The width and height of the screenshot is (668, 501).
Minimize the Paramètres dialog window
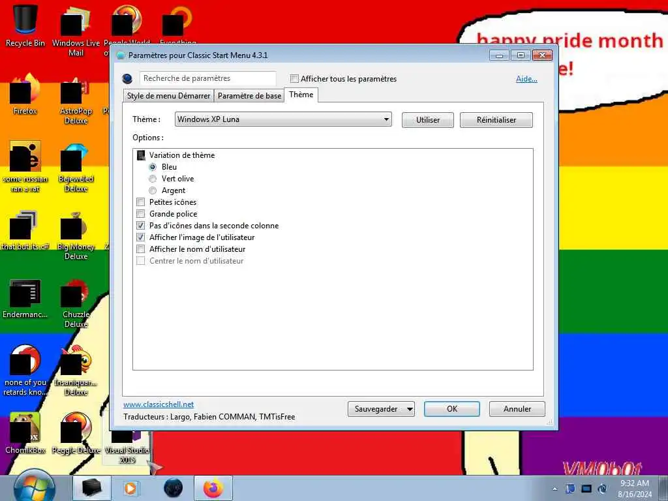(x=499, y=55)
